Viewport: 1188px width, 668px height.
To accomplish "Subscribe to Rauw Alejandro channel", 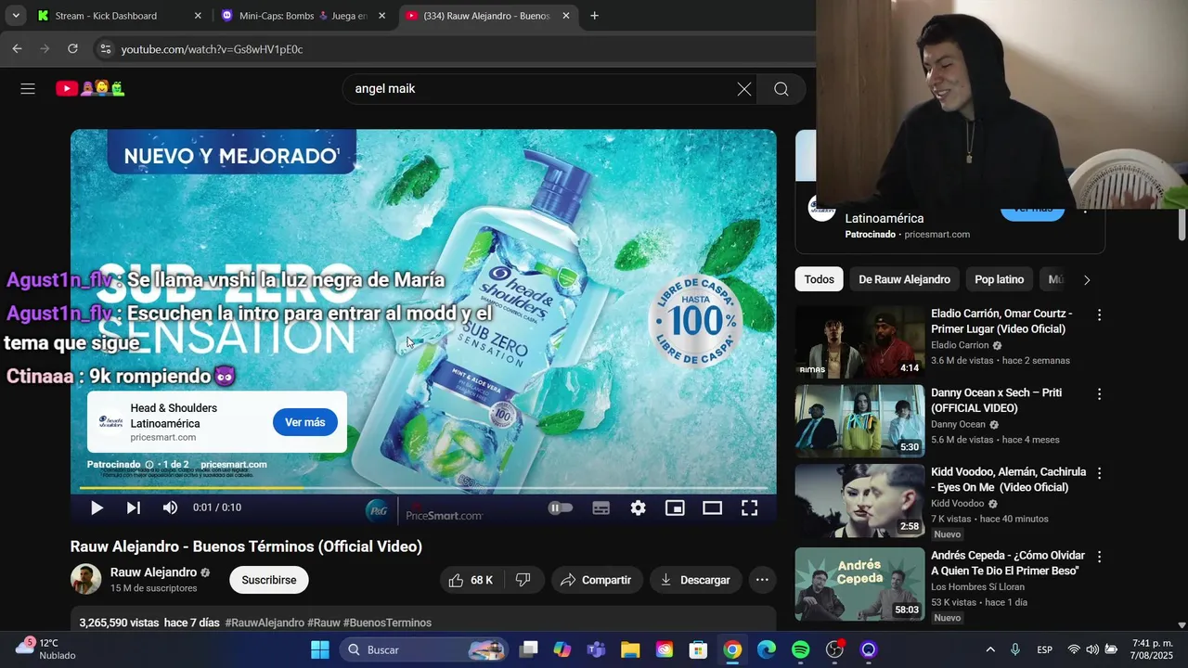I will point(269,580).
